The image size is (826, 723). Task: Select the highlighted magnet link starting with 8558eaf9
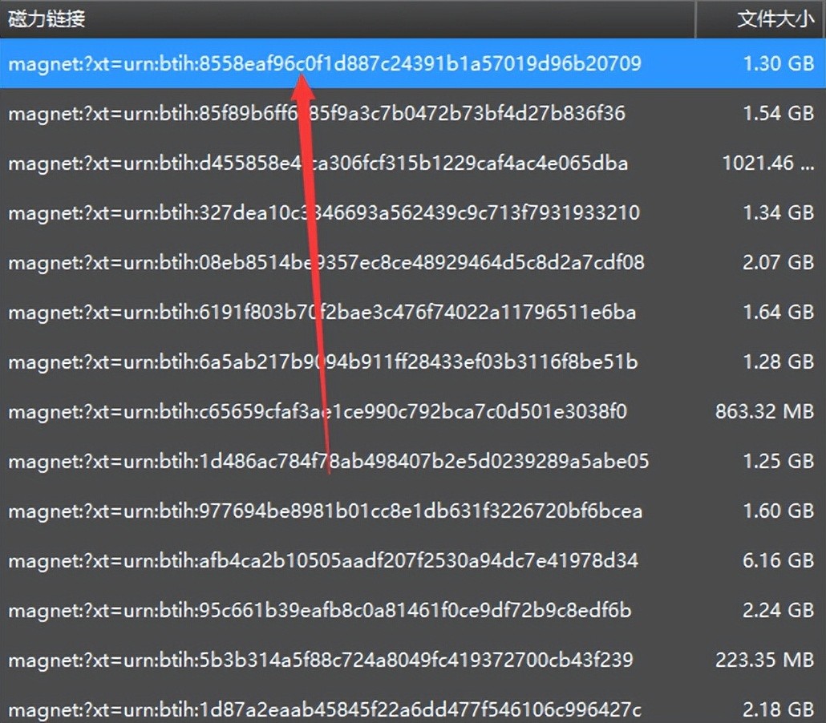(325, 63)
